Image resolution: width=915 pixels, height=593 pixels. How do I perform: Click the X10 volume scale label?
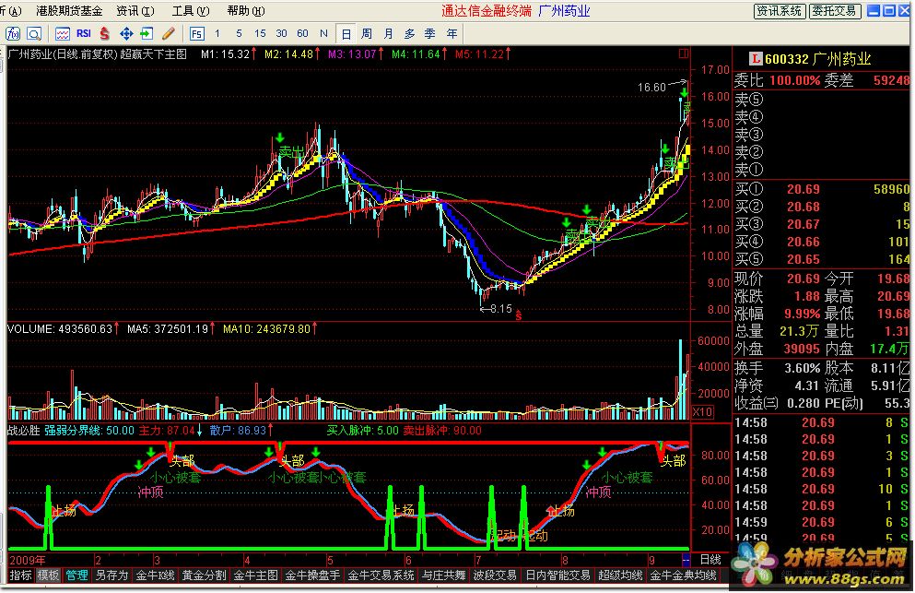click(x=702, y=412)
